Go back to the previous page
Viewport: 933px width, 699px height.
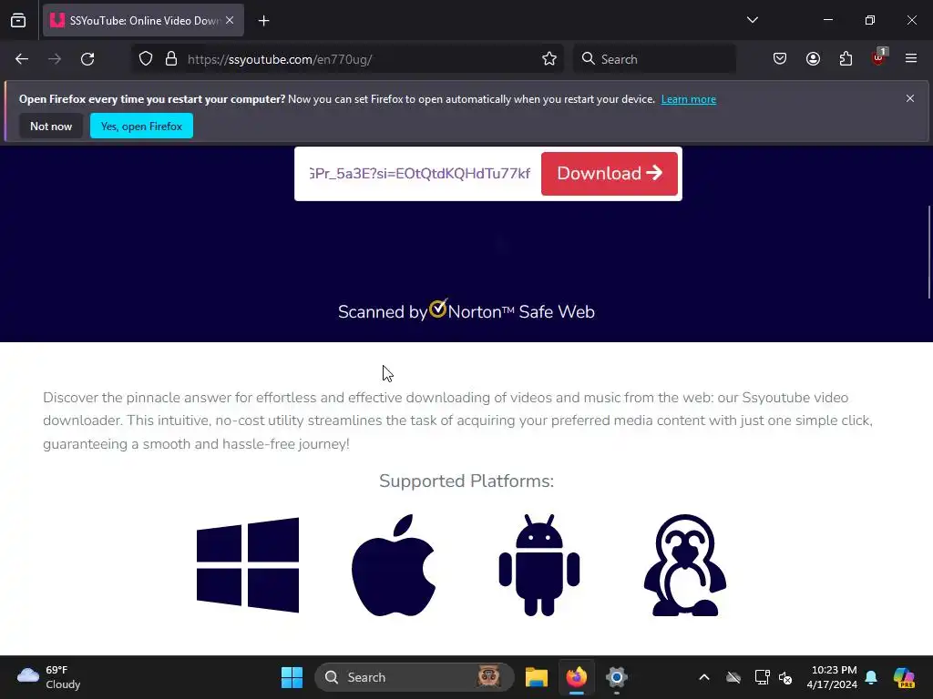point(22,59)
